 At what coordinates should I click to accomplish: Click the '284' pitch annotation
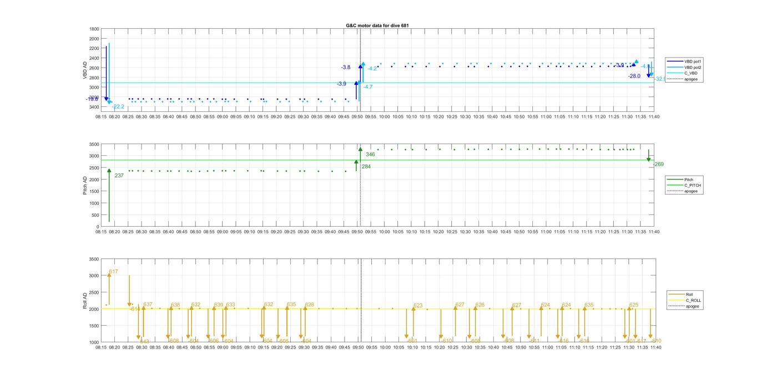click(366, 167)
